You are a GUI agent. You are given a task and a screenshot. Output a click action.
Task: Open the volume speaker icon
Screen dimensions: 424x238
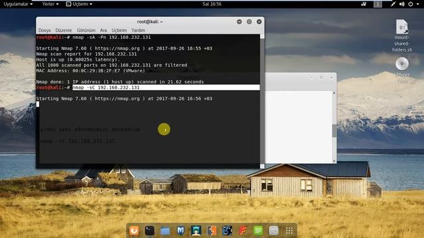[x=402, y=4]
